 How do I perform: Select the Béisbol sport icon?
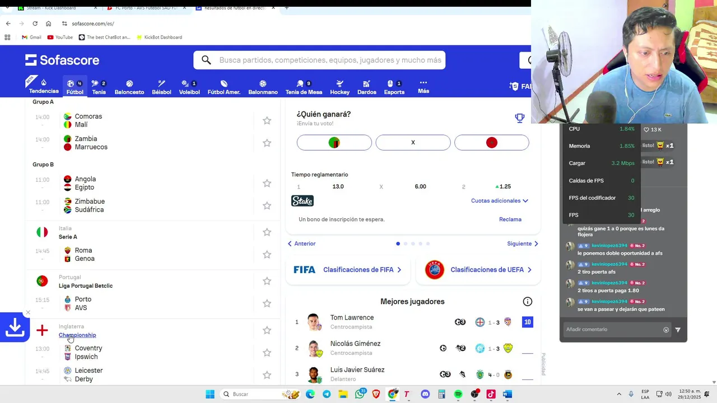tap(161, 87)
